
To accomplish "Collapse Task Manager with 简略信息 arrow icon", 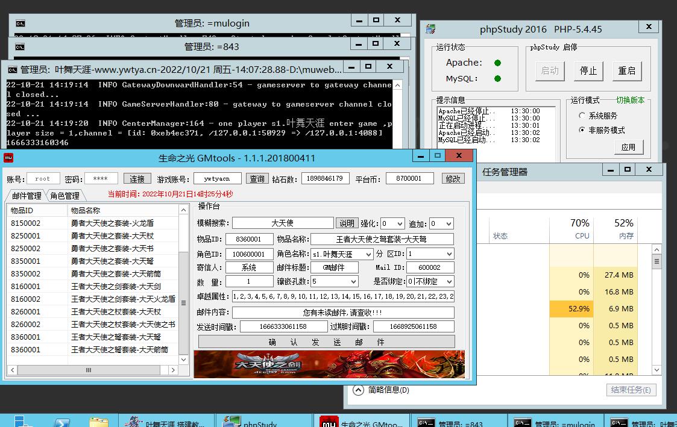I will coord(358,390).
